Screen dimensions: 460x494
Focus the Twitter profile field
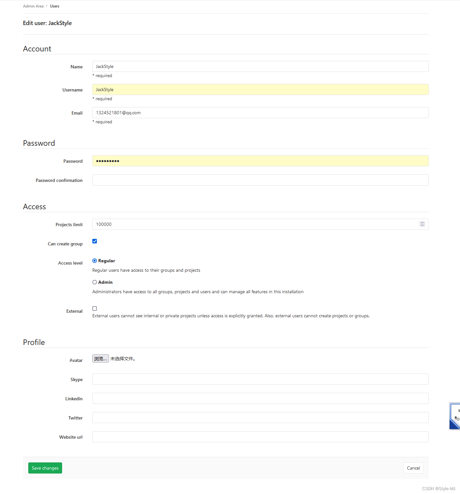(x=260, y=418)
